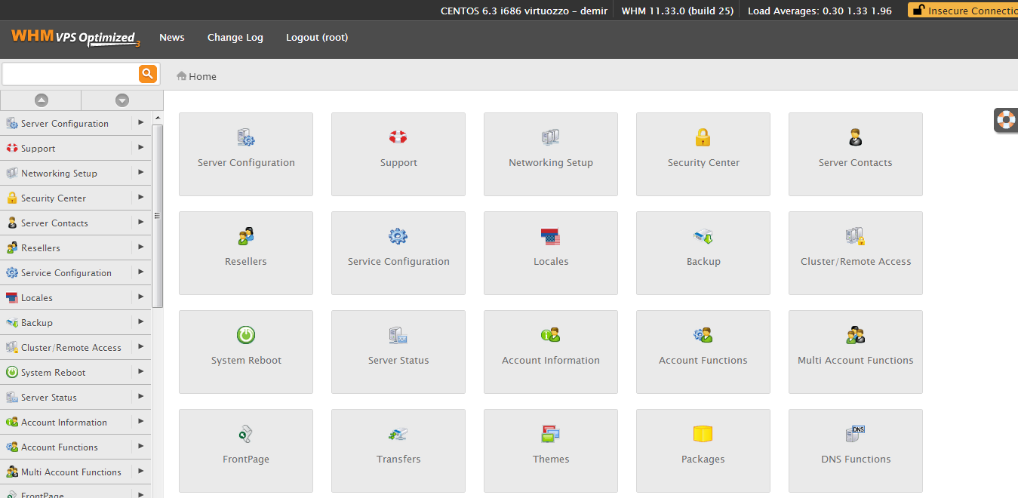Open the News menu item

[x=171, y=37]
